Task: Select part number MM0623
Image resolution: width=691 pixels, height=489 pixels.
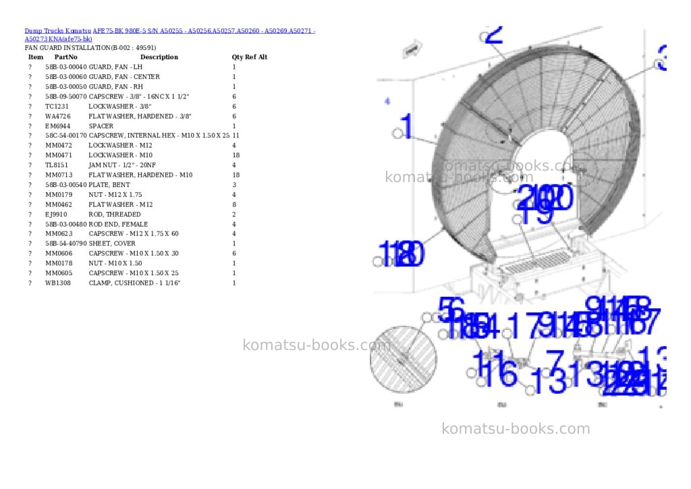Action: [x=59, y=233]
